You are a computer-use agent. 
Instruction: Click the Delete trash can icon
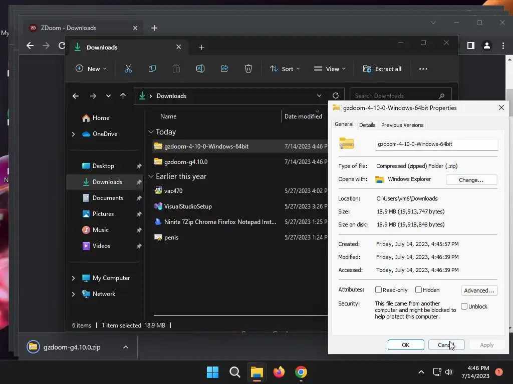point(248,68)
